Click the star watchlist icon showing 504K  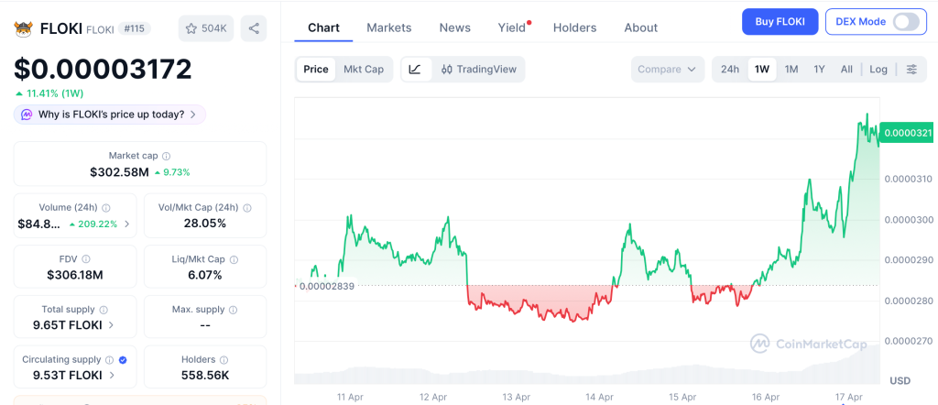tap(205, 28)
